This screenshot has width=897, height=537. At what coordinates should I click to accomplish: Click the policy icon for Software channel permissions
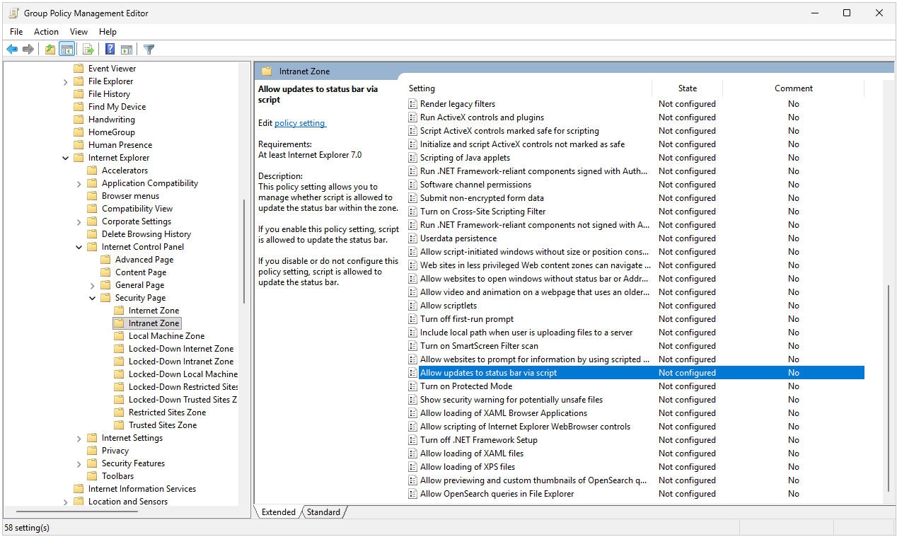pyautogui.click(x=413, y=185)
